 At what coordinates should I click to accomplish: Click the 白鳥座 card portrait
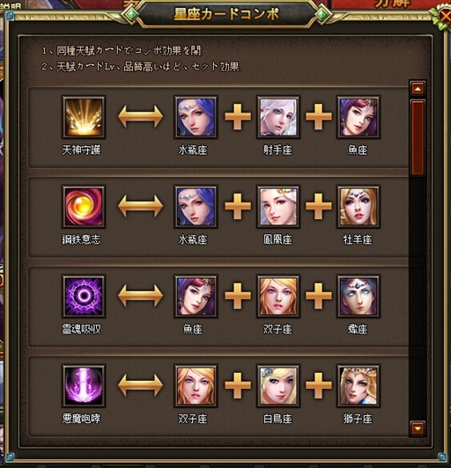click(x=278, y=385)
